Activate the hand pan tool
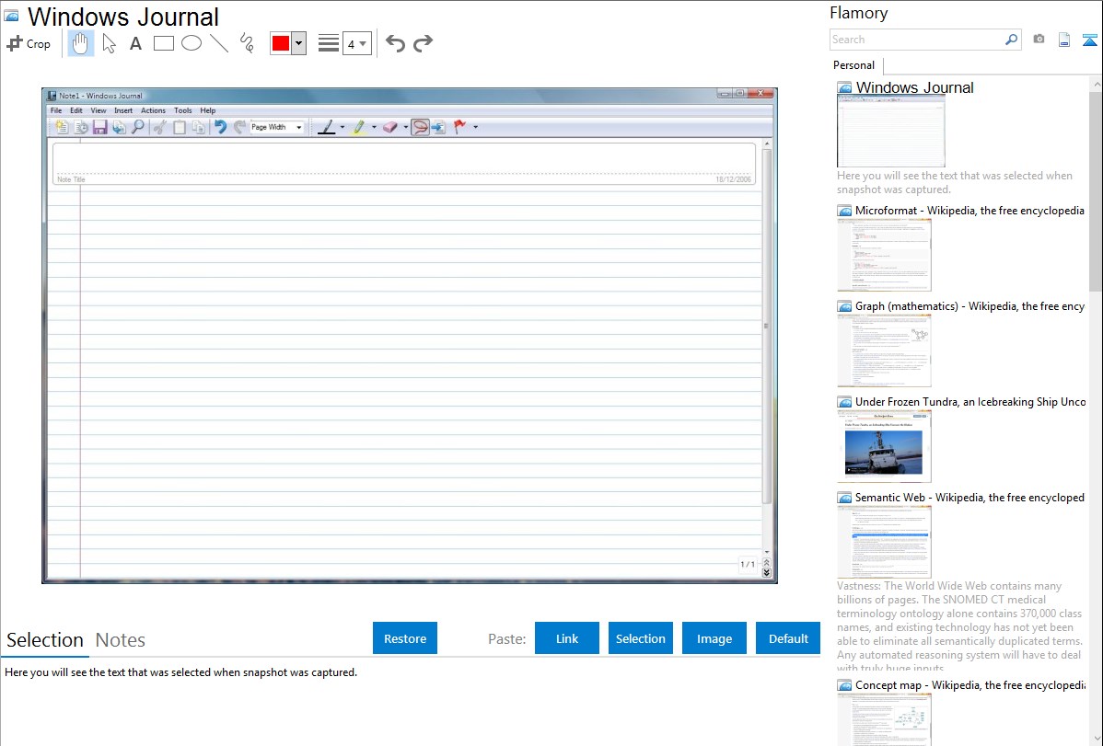The height and width of the screenshot is (746, 1103). (80, 43)
